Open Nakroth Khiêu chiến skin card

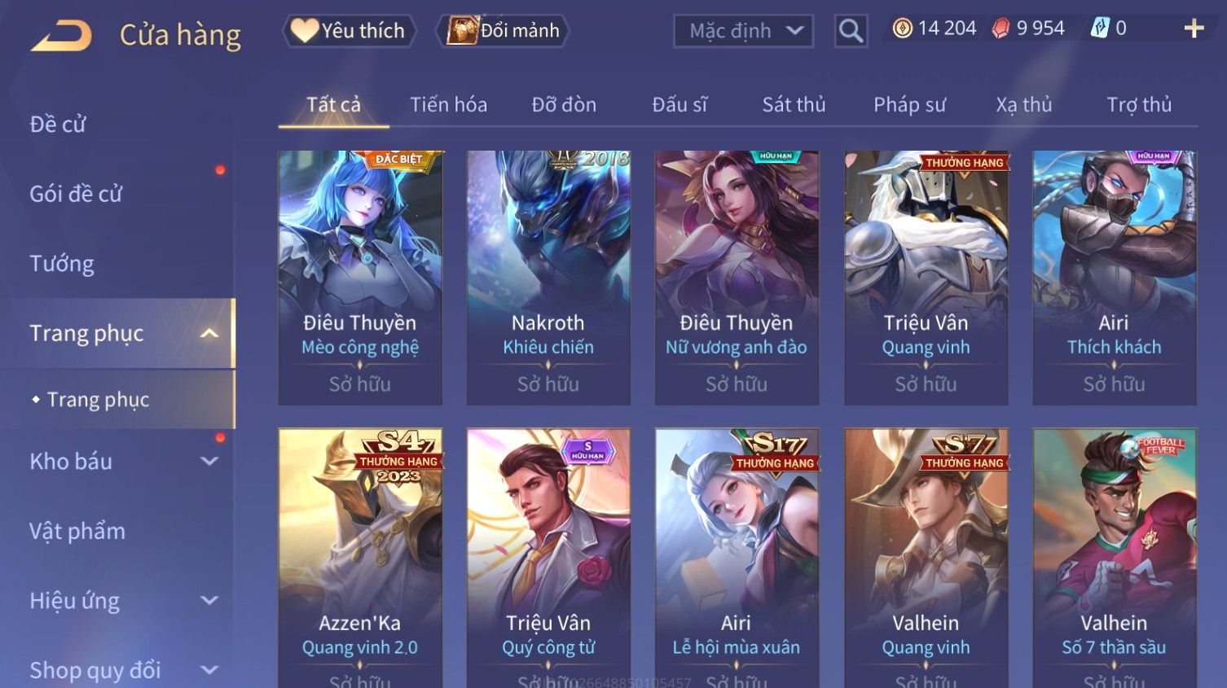[x=548, y=278]
